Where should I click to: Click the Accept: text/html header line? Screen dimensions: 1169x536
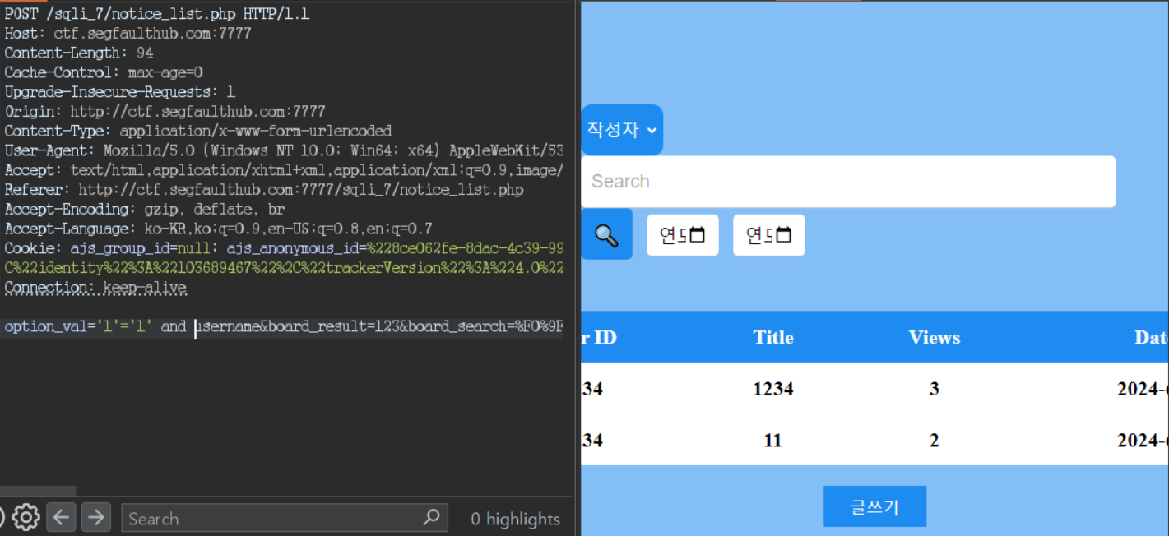284,170
